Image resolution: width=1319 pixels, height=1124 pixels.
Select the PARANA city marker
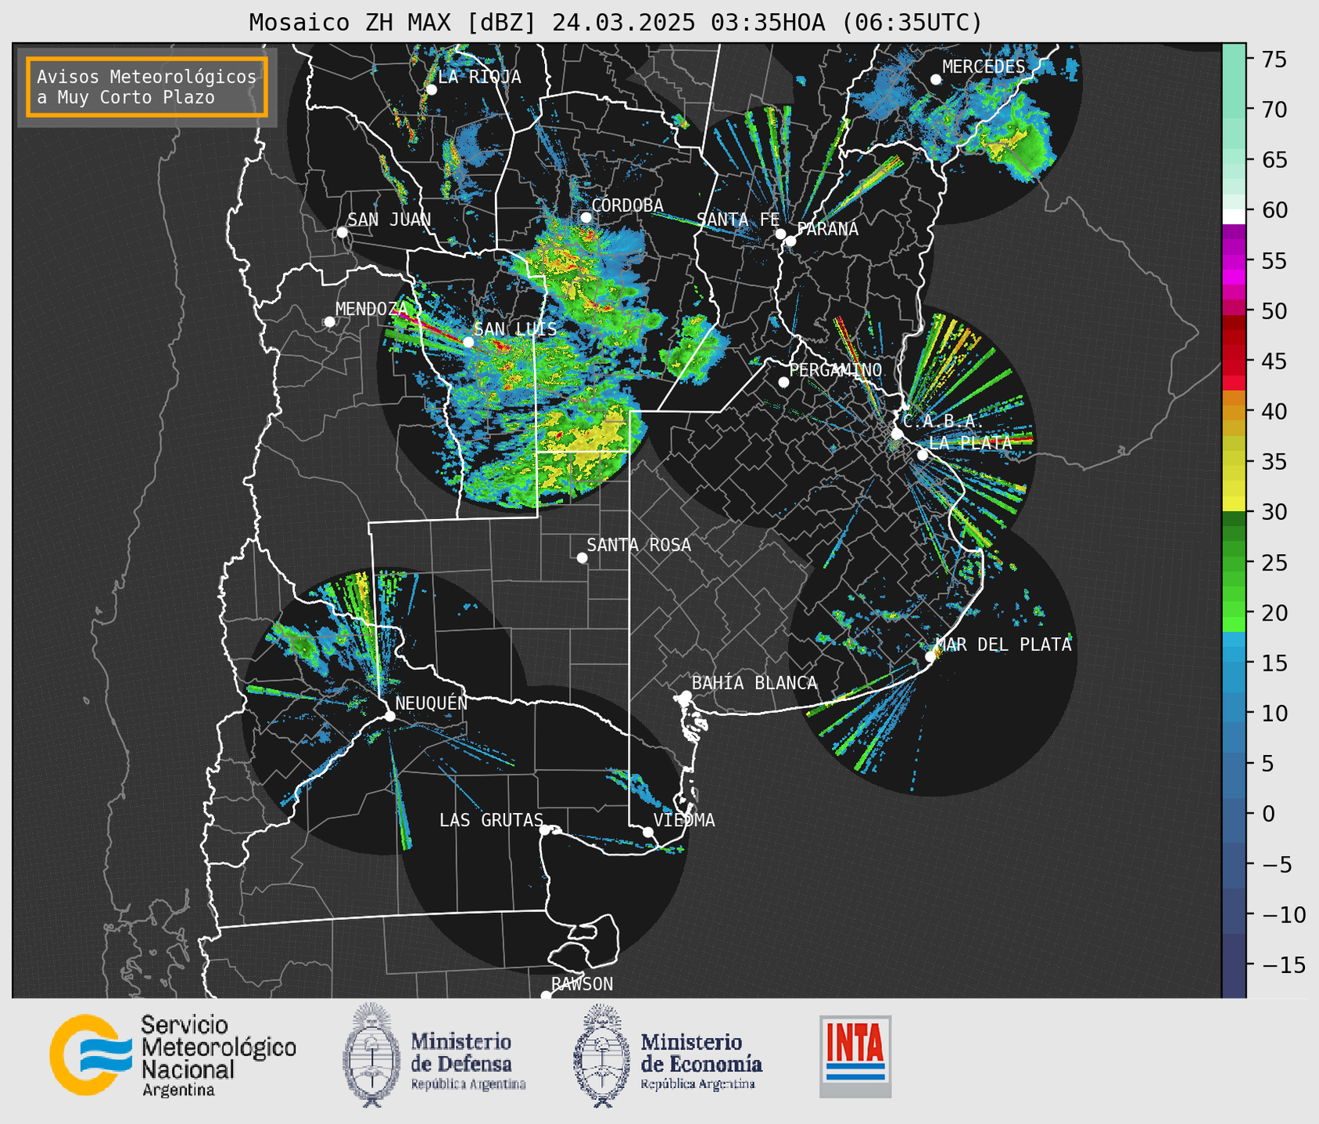coord(790,241)
